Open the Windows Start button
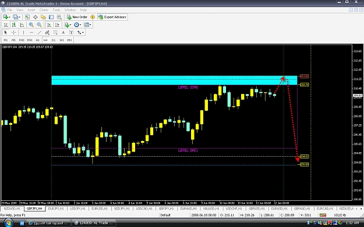Viewport: 364px width, 227px height. 8,223
